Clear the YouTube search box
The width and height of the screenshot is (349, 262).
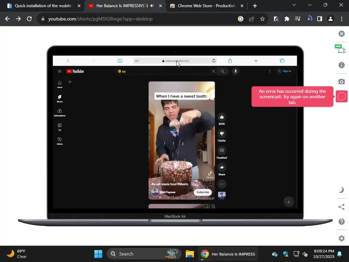(x=213, y=71)
